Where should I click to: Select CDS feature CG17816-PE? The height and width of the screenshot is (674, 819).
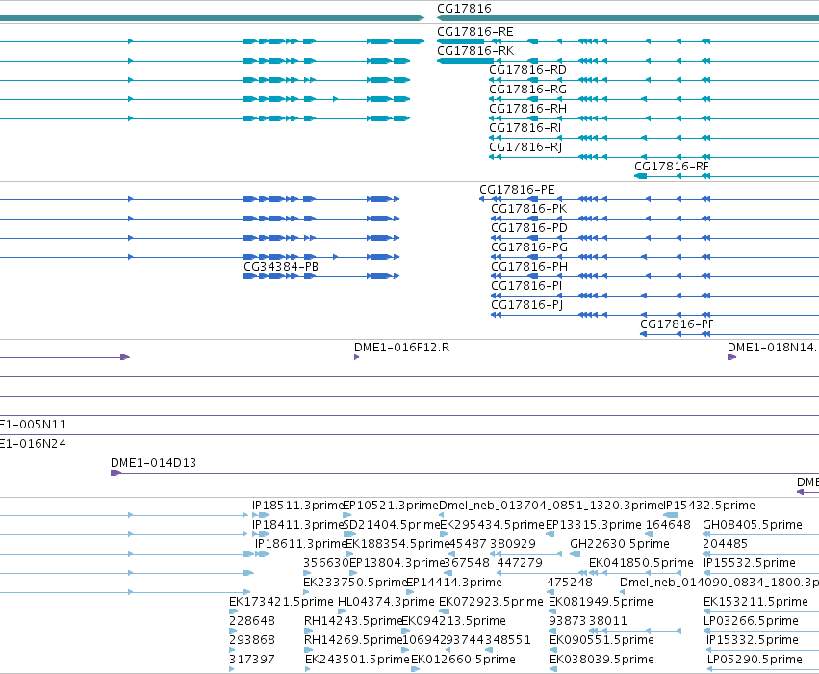click(x=517, y=190)
